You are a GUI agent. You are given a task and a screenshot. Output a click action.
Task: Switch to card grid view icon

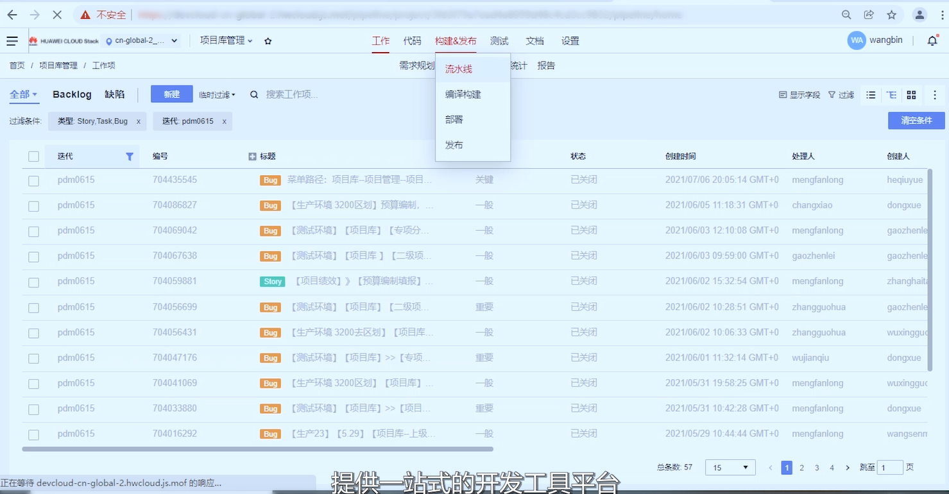[x=911, y=95]
